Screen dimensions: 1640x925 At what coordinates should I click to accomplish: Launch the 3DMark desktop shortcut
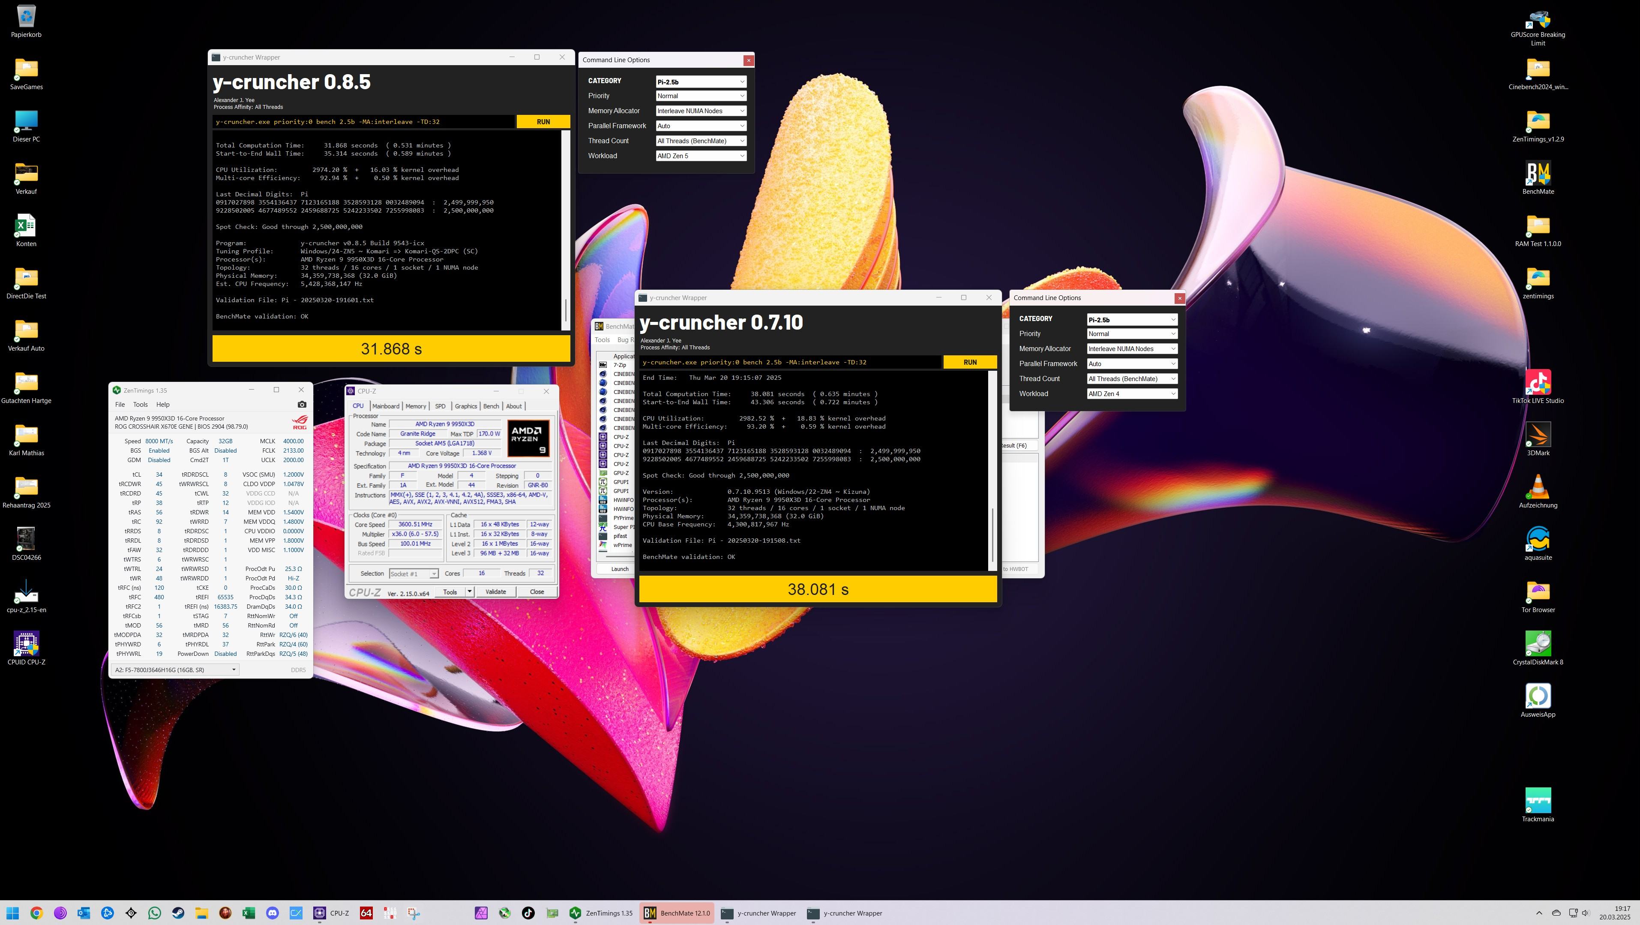pyautogui.click(x=1538, y=435)
